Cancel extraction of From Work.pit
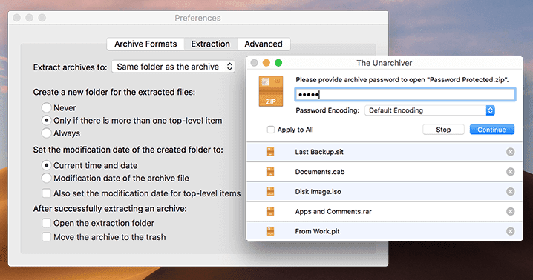The width and height of the screenshot is (533, 280). coord(510,231)
